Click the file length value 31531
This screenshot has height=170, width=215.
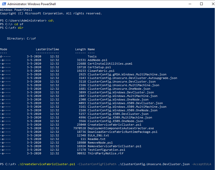tap(81, 60)
